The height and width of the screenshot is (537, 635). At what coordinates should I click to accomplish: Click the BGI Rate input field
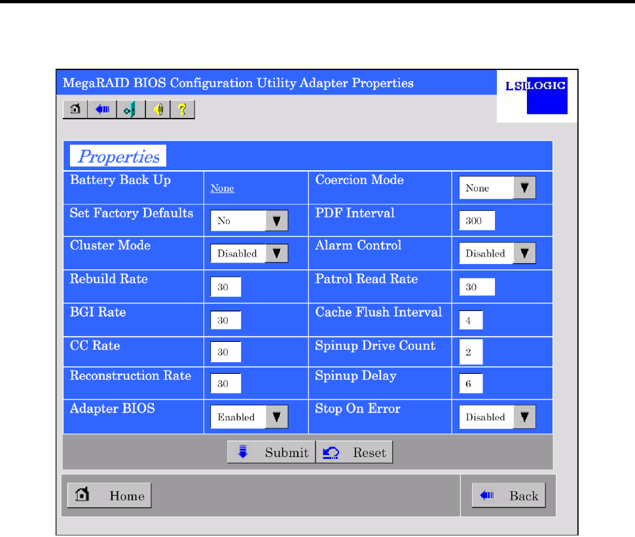pos(226,320)
